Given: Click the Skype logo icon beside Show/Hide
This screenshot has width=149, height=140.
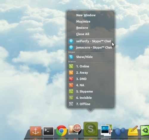Looking at the screenshot, I should pyautogui.click(x=71, y=57).
